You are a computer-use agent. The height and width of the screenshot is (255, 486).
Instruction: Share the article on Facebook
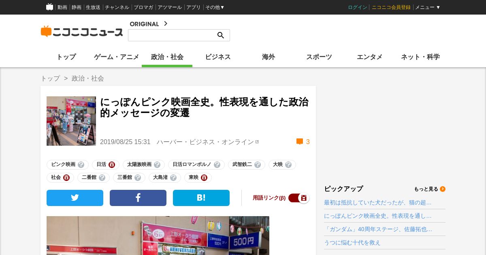click(138, 198)
